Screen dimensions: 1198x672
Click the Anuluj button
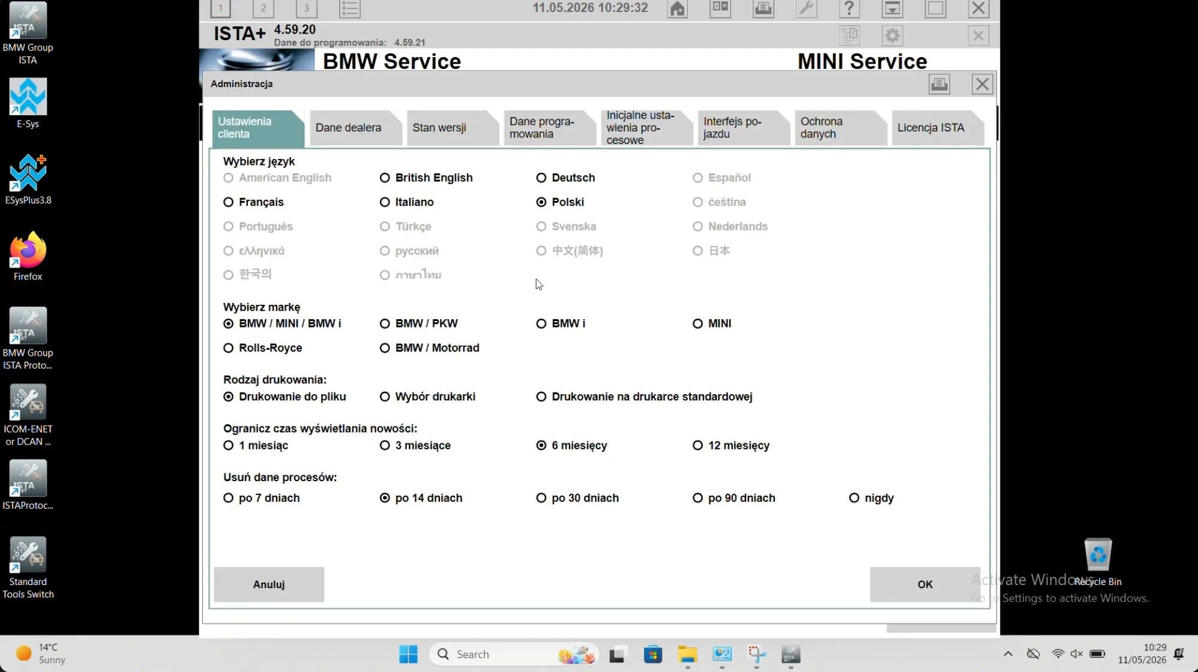[269, 584]
